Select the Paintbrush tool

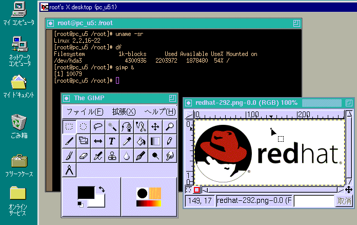(x=69, y=156)
